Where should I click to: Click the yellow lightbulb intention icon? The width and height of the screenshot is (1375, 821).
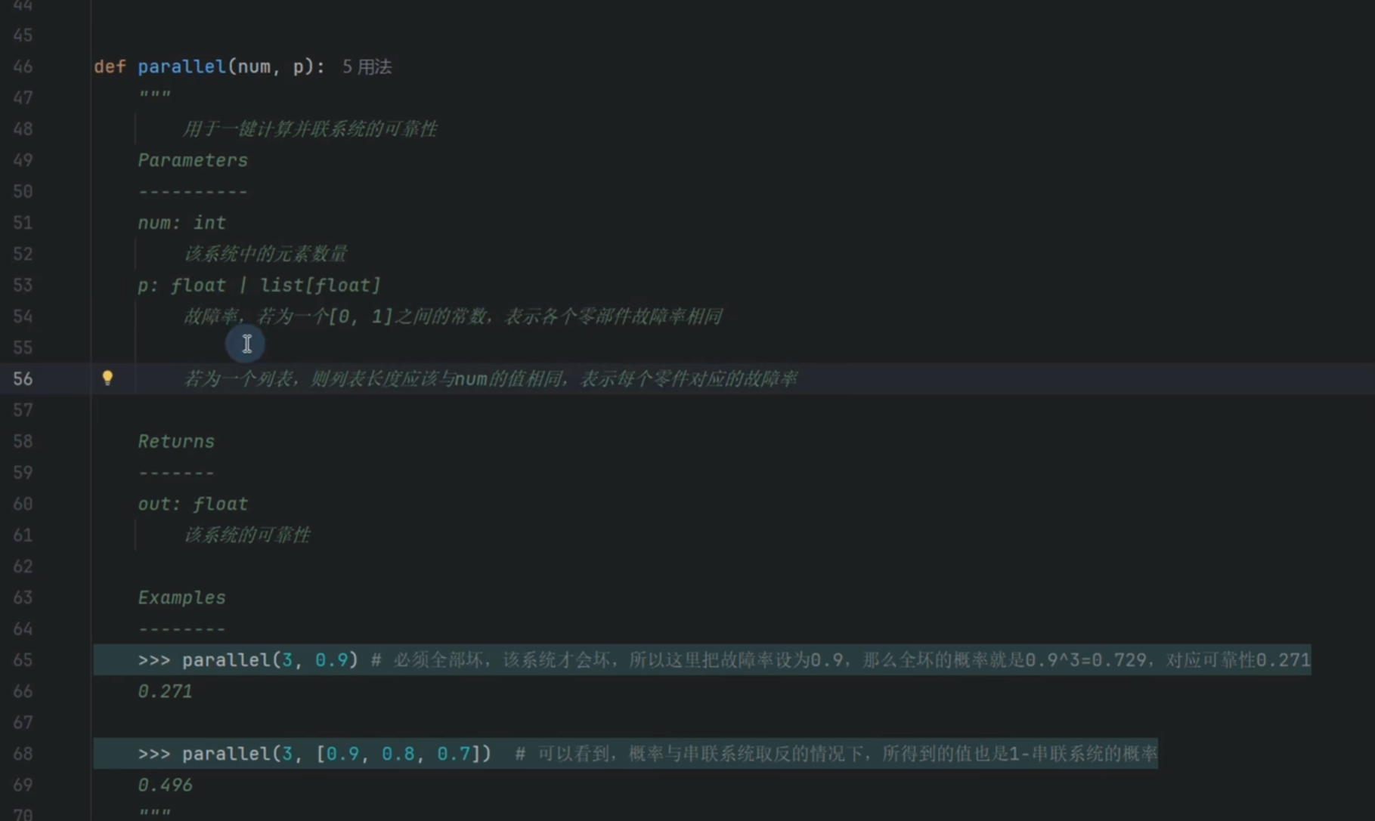tap(107, 378)
